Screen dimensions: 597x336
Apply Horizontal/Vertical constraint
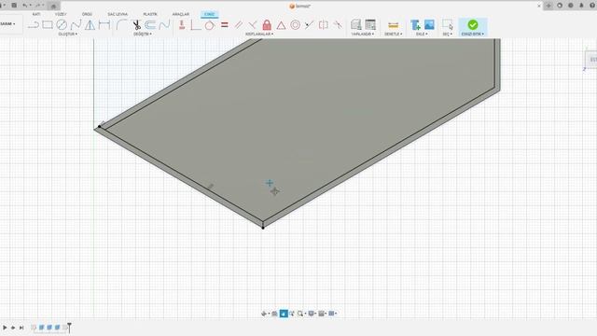click(x=182, y=25)
